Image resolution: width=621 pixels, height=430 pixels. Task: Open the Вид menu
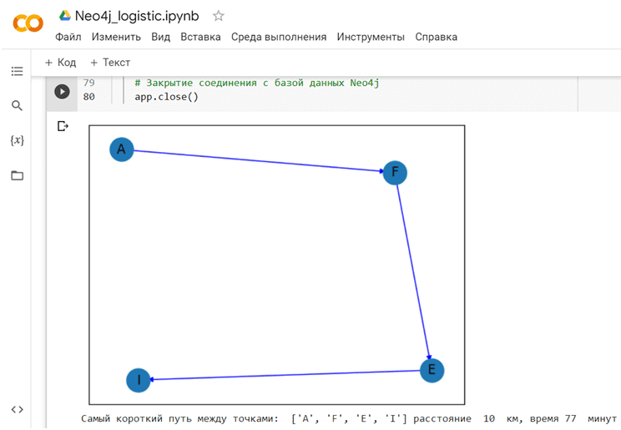pos(160,37)
